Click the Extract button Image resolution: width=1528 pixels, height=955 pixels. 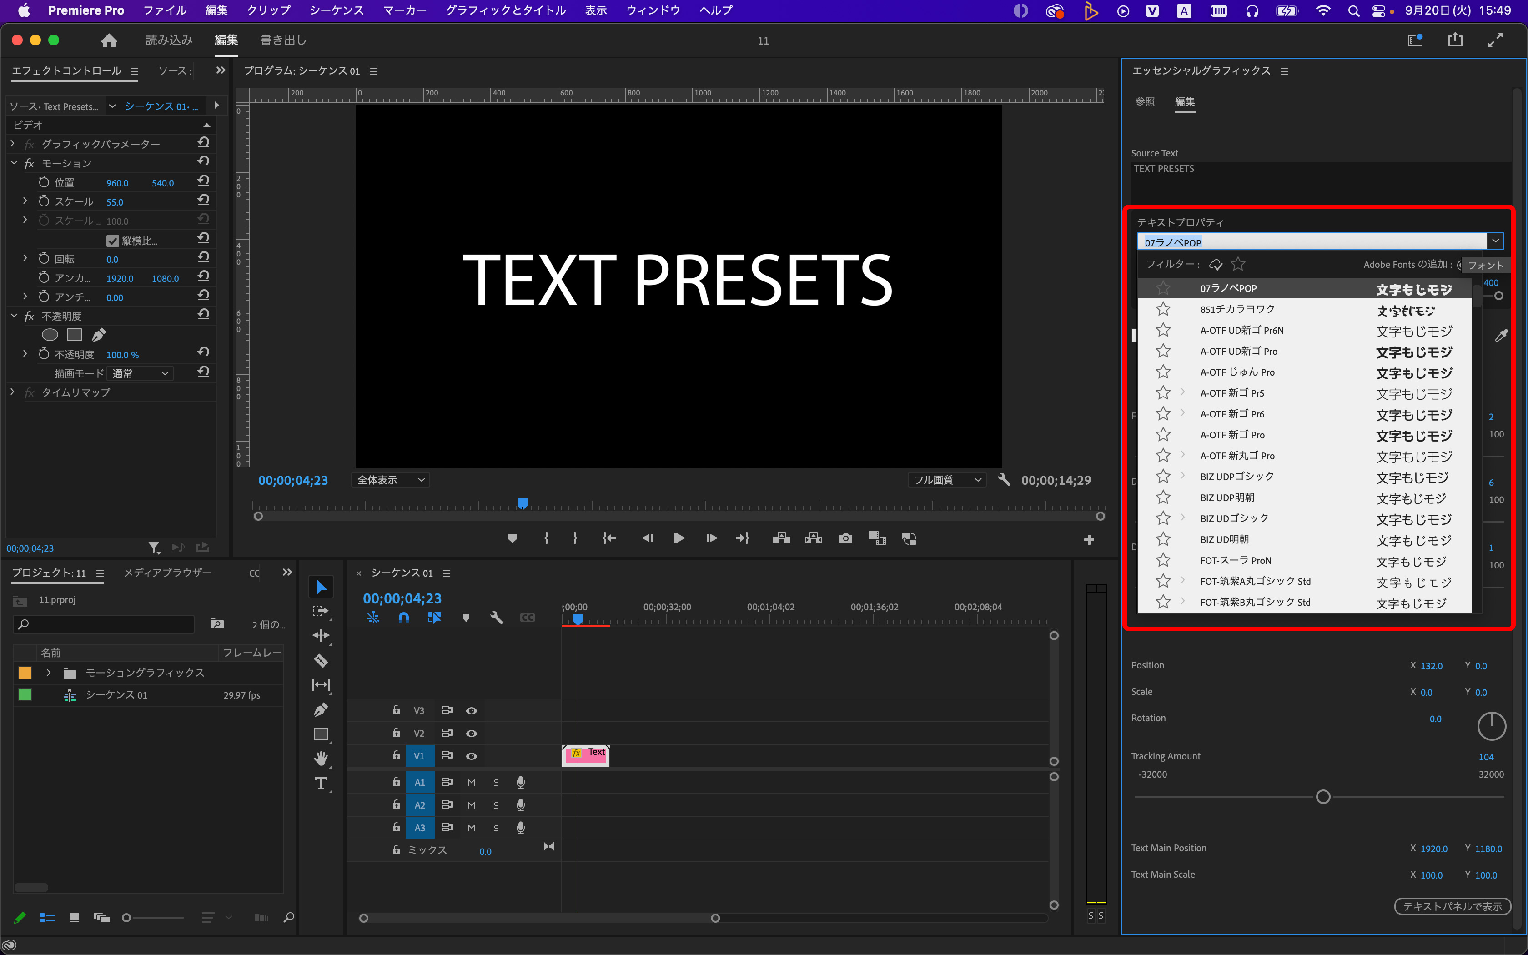tap(813, 538)
